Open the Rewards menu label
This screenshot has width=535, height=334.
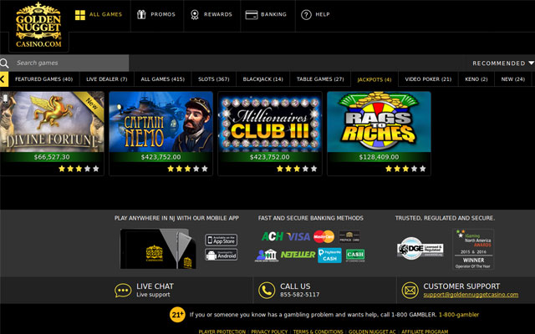pos(217,14)
